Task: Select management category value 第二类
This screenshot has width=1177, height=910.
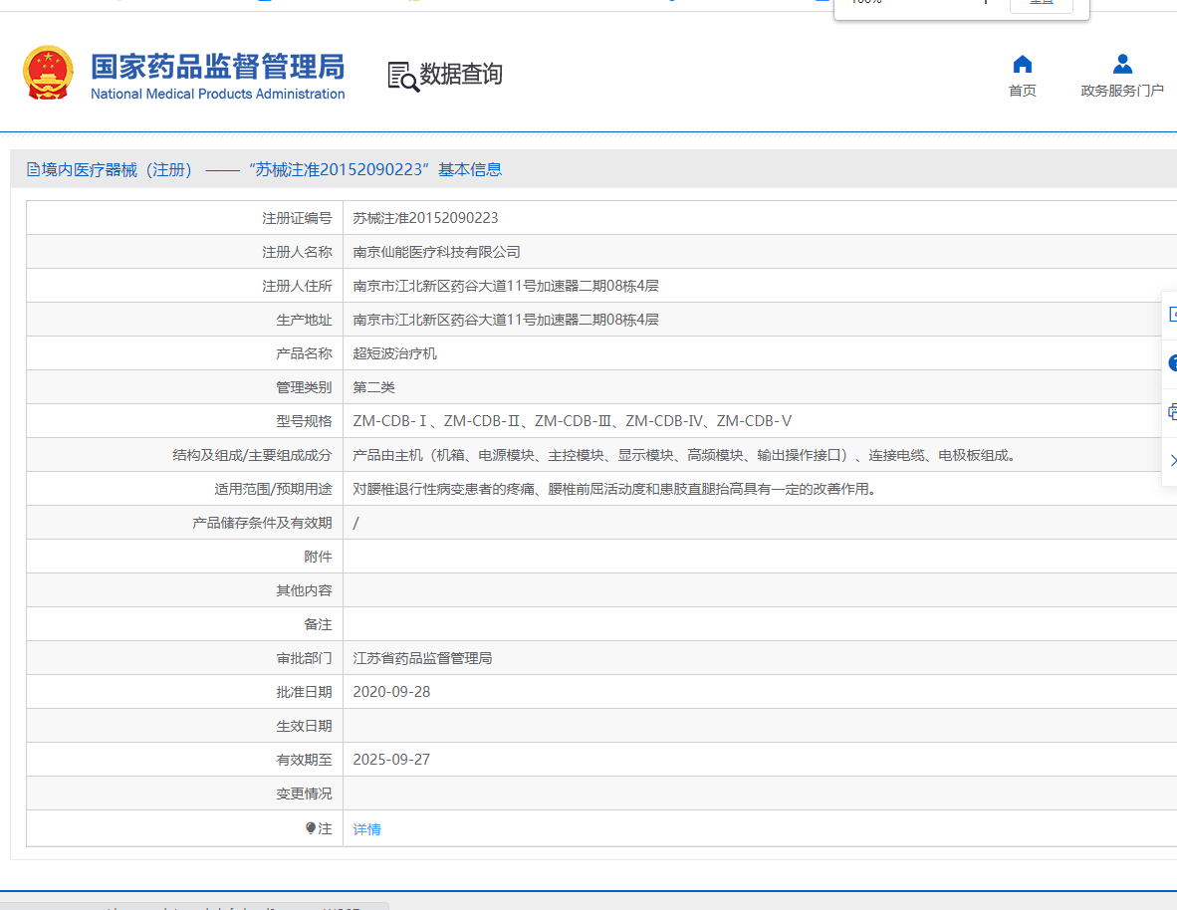Action: coord(373,387)
